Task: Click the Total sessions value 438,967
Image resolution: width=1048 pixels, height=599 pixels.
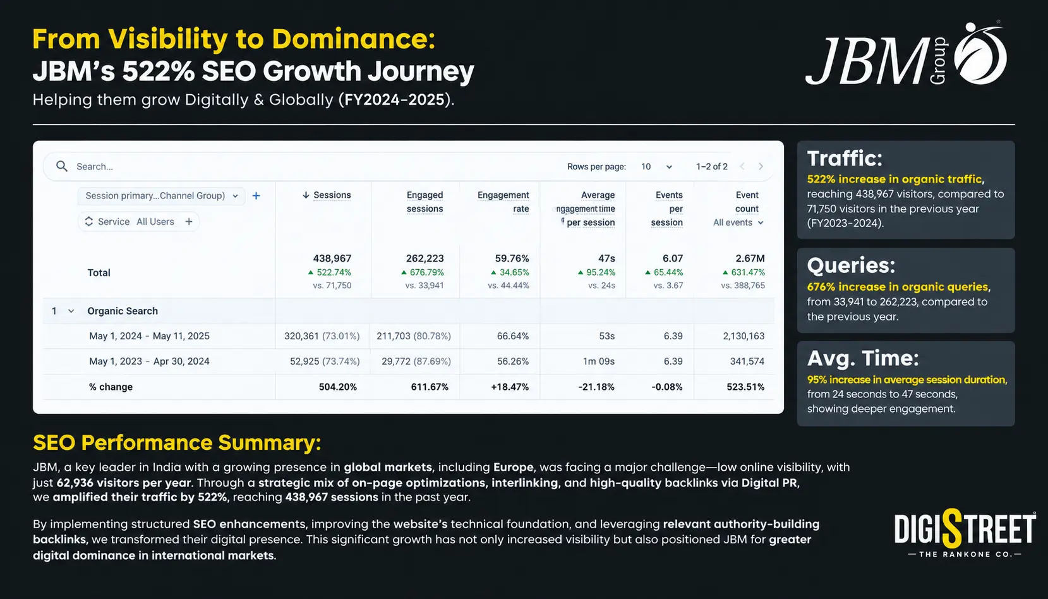Action: point(332,258)
